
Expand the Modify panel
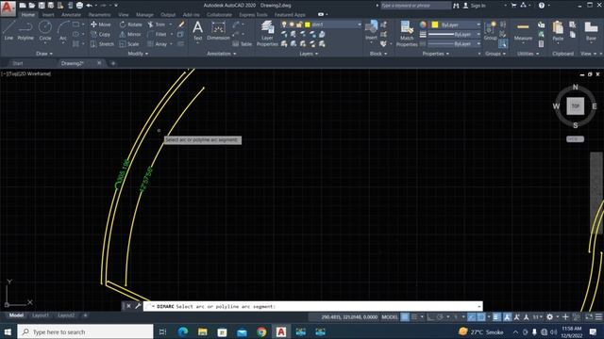(138, 54)
